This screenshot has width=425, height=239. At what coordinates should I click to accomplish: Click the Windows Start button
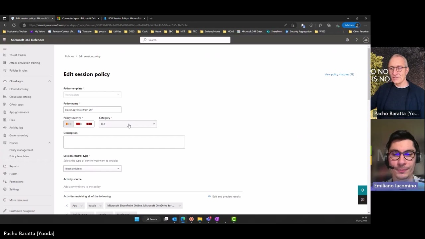tap(137, 219)
